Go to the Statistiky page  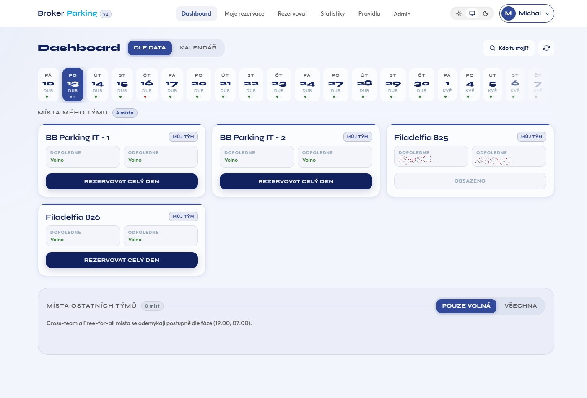(x=332, y=13)
